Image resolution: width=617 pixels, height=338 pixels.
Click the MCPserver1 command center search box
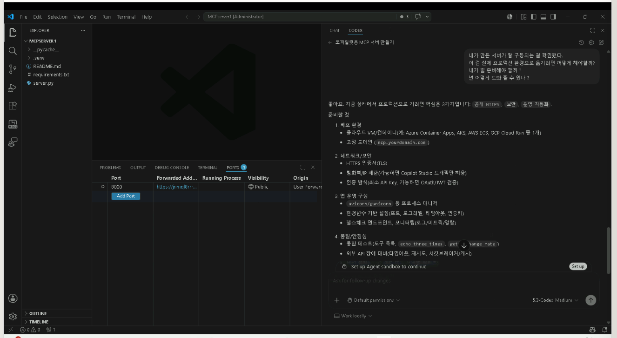[300, 17]
